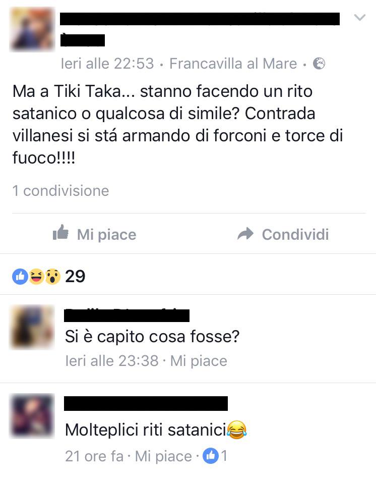Tap the thumbs-up icon beside Mi piace

60,232
